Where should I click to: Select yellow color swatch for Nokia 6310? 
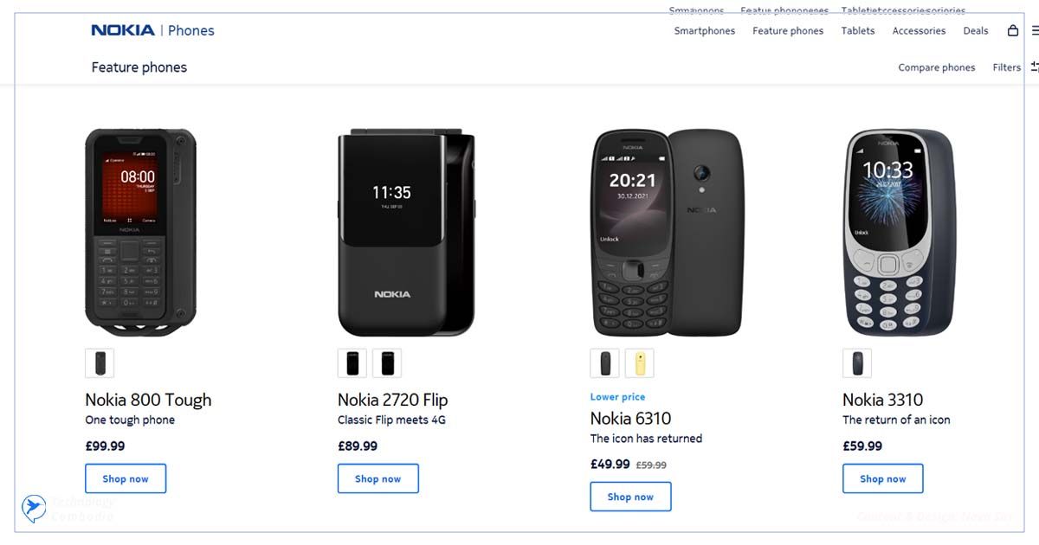coord(639,363)
